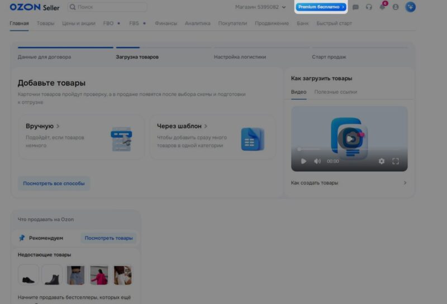Open the Товары tab
This screenshot has height=304, width=447.
point(45,23)
